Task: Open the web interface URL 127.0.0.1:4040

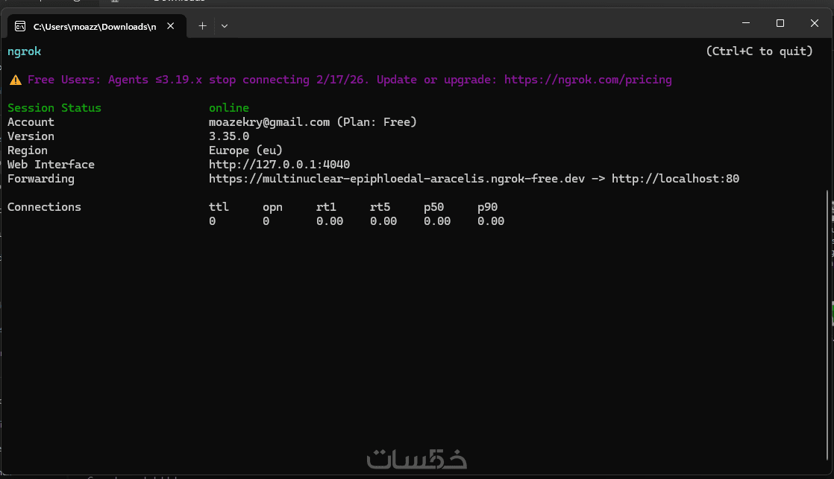Action: pyautogui.click(x=279, y=165)
